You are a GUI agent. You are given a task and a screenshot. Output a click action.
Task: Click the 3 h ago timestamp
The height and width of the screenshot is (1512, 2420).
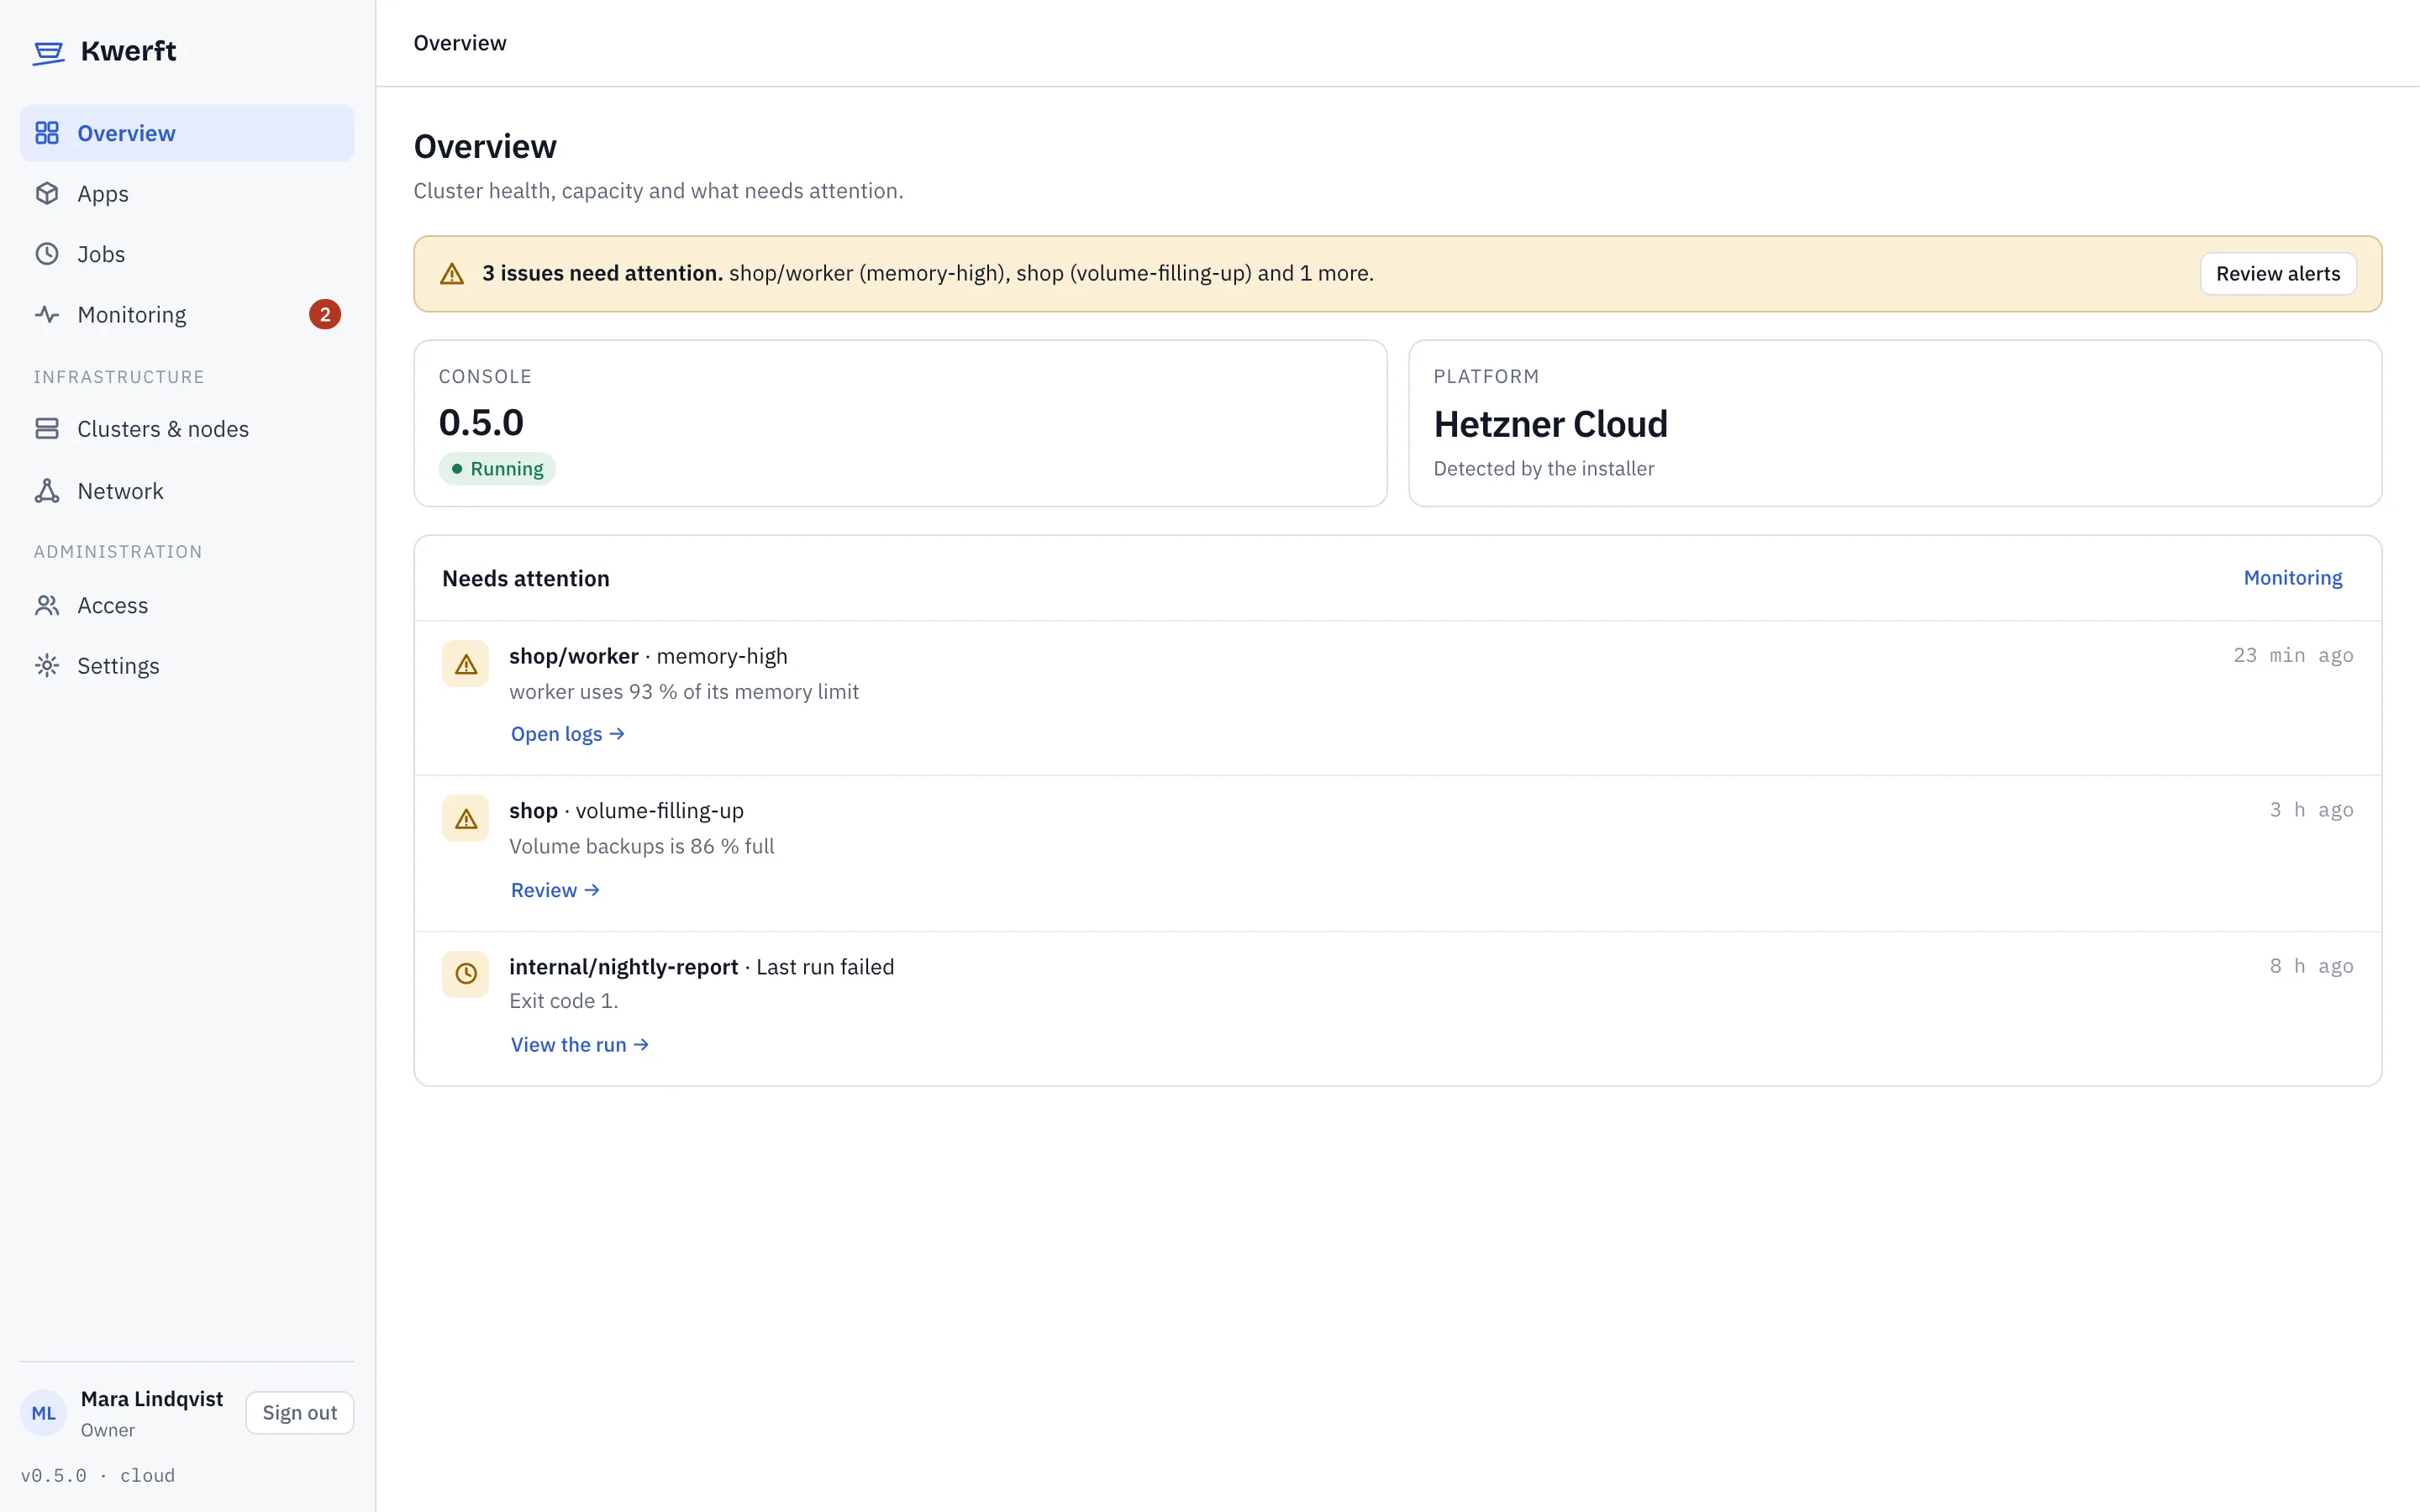click(x=2311, y=810)
